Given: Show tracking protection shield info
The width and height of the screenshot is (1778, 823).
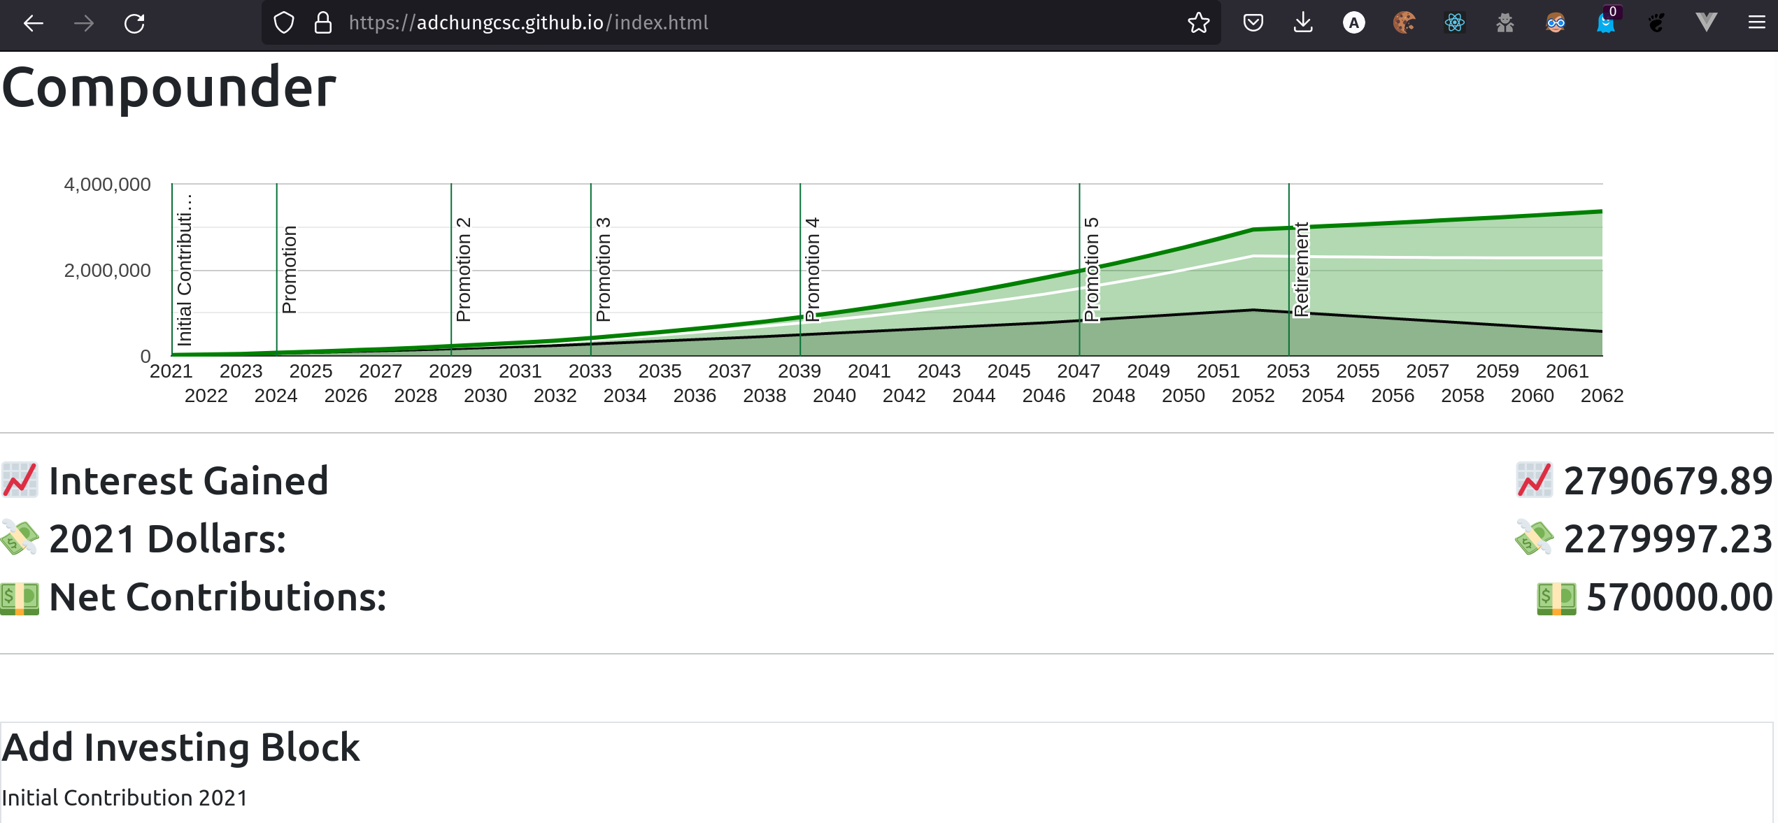Looking at the screenshot, I should point(283,23).
